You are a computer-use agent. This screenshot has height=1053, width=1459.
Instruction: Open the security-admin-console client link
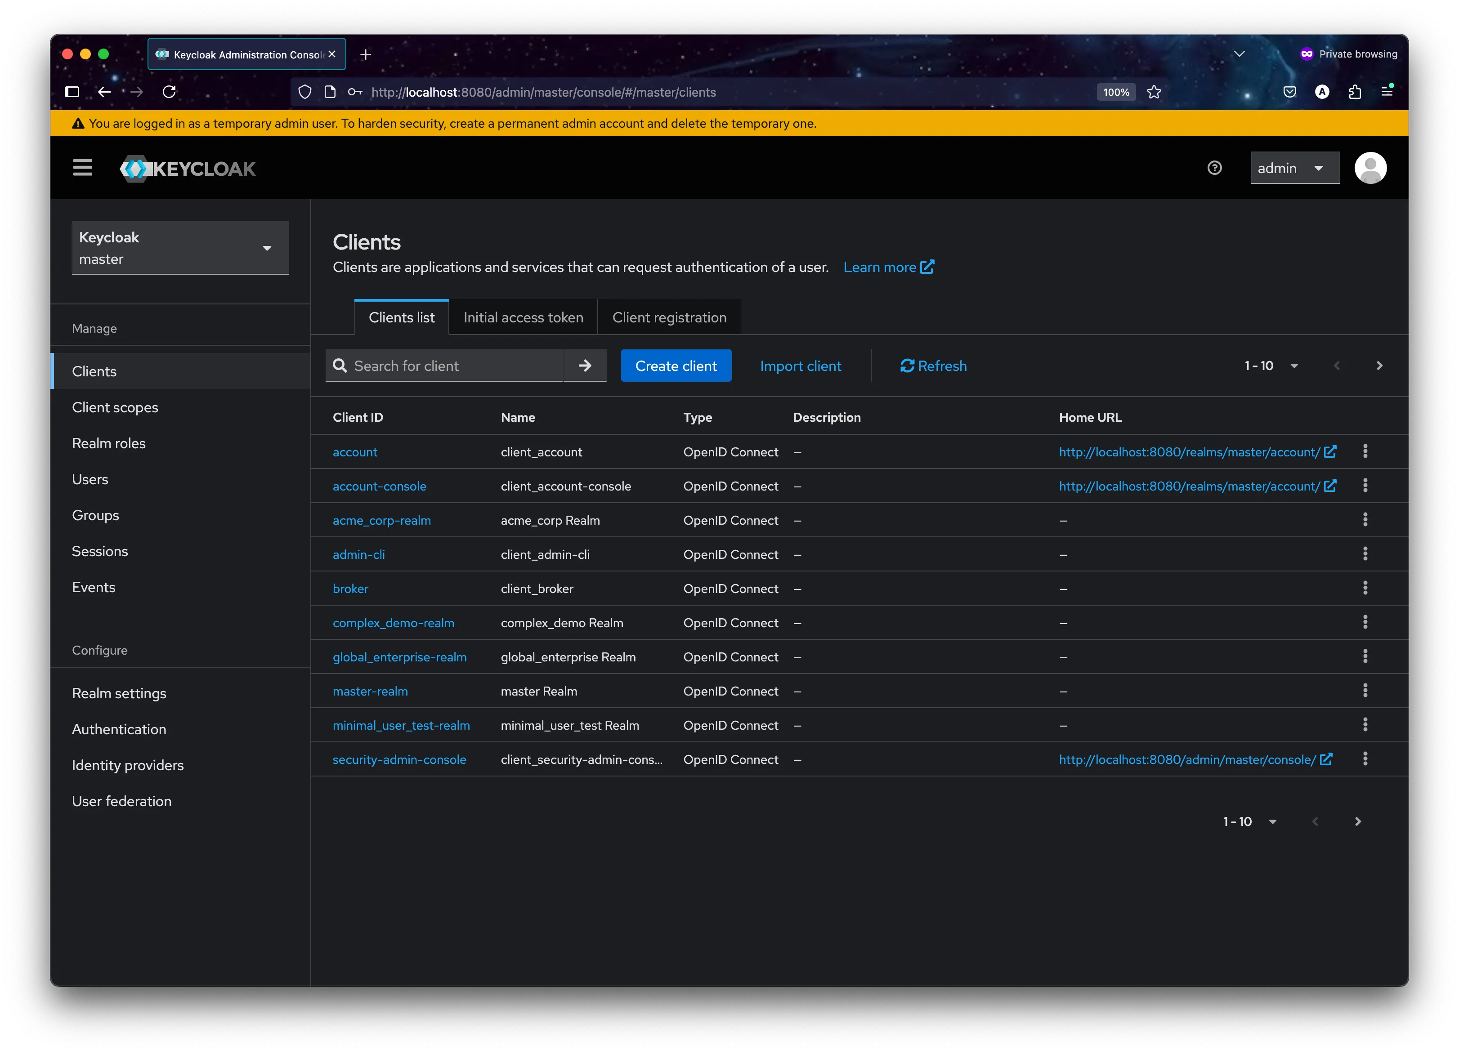coord(399,759)
